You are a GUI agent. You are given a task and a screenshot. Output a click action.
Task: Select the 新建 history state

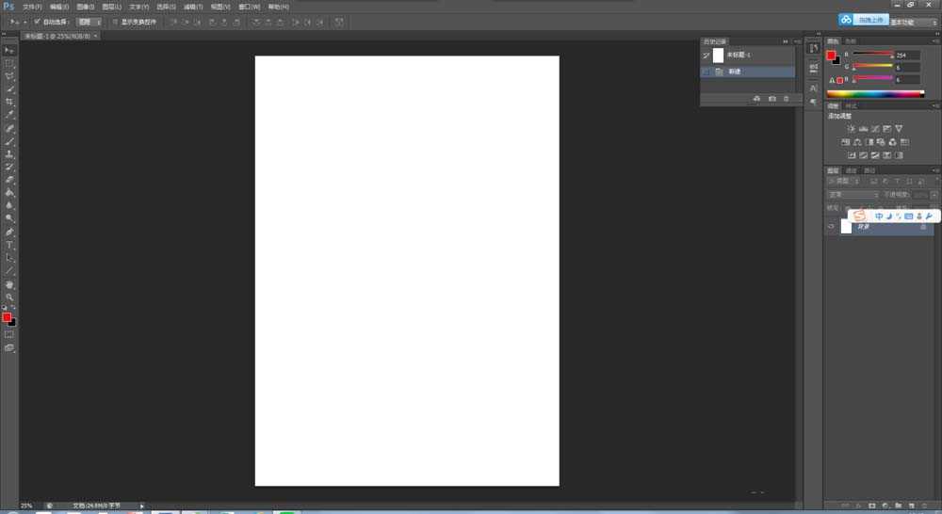[735, 72]
